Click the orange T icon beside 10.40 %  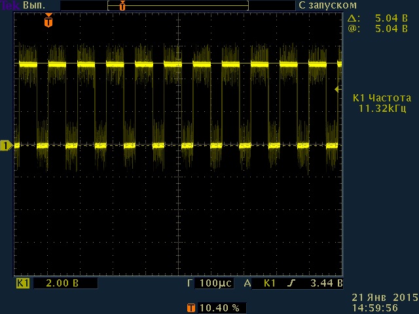click(191, 307)
